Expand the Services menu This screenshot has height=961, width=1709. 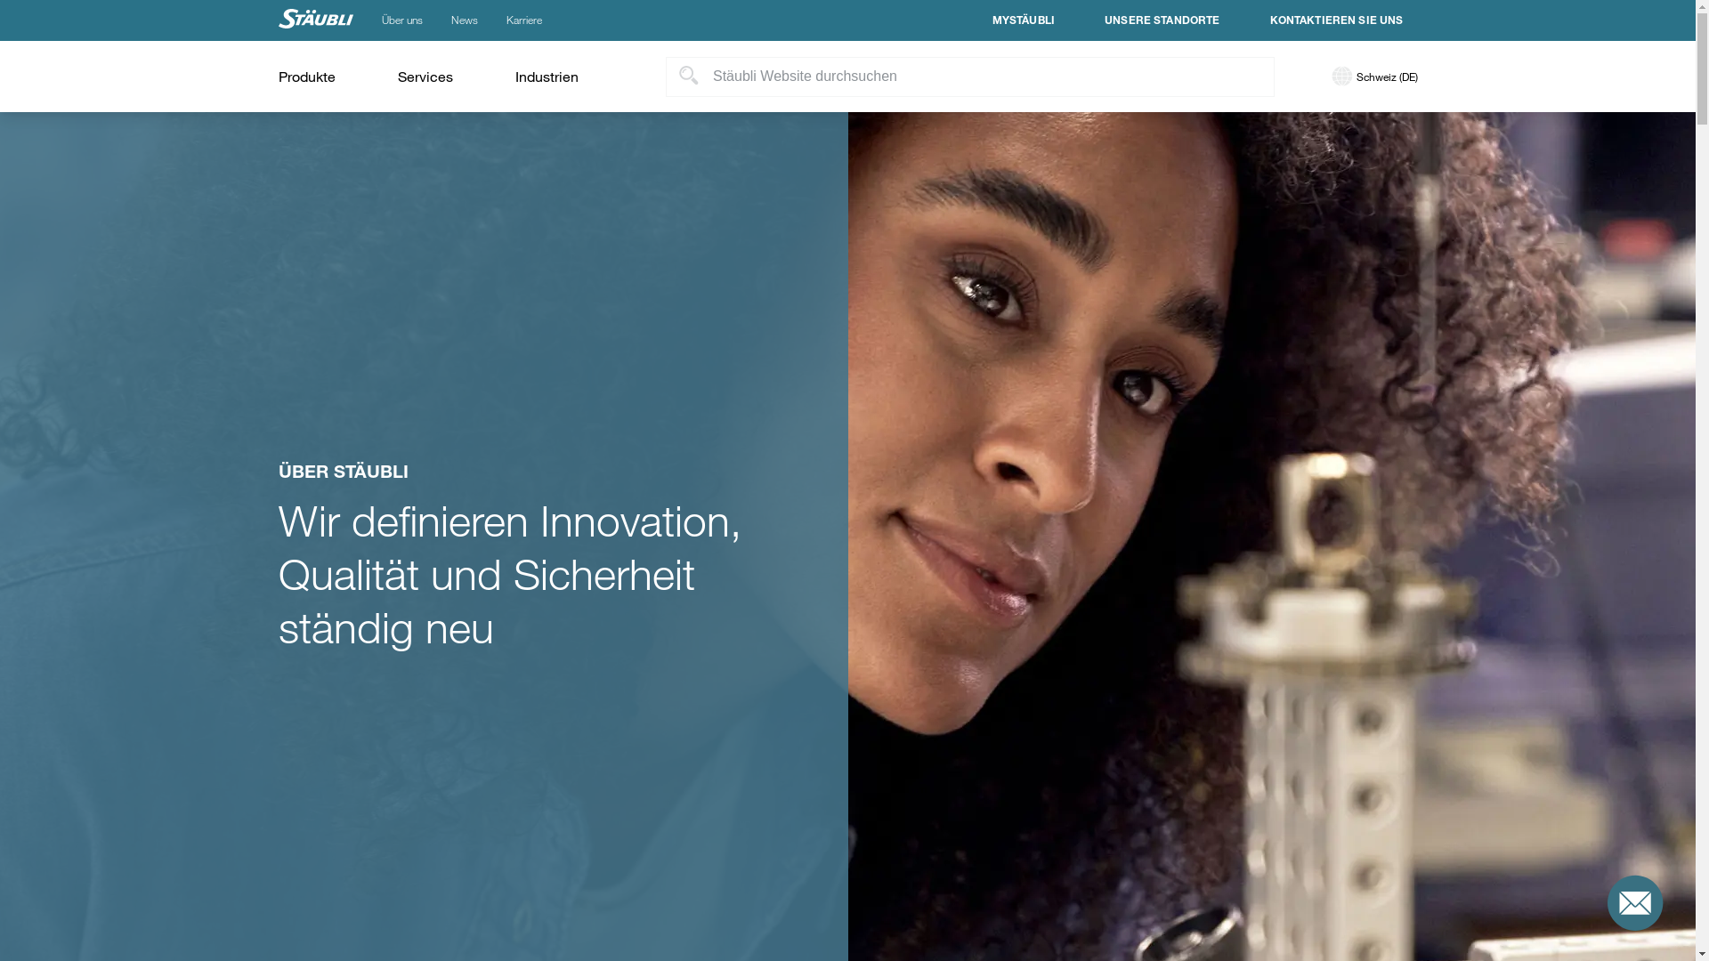[x=425, y=77]
